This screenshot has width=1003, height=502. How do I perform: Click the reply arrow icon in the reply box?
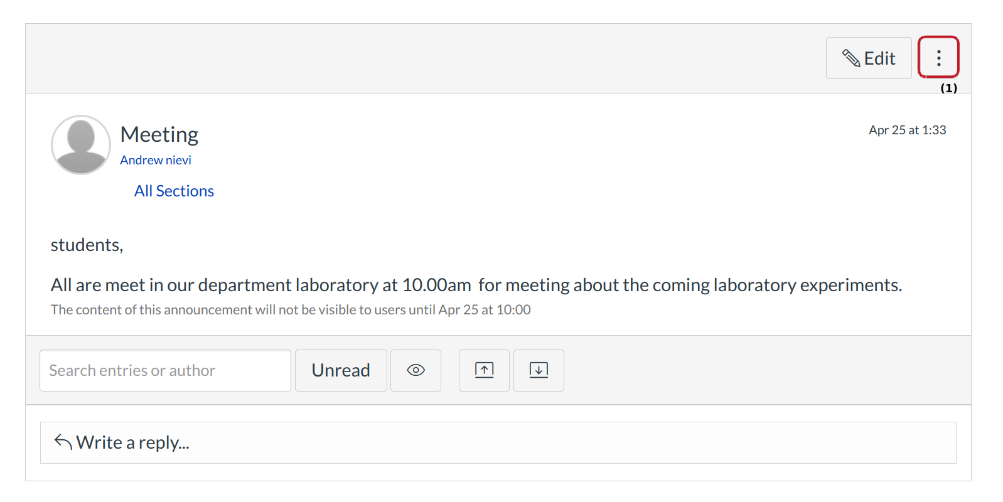[62, 441]
